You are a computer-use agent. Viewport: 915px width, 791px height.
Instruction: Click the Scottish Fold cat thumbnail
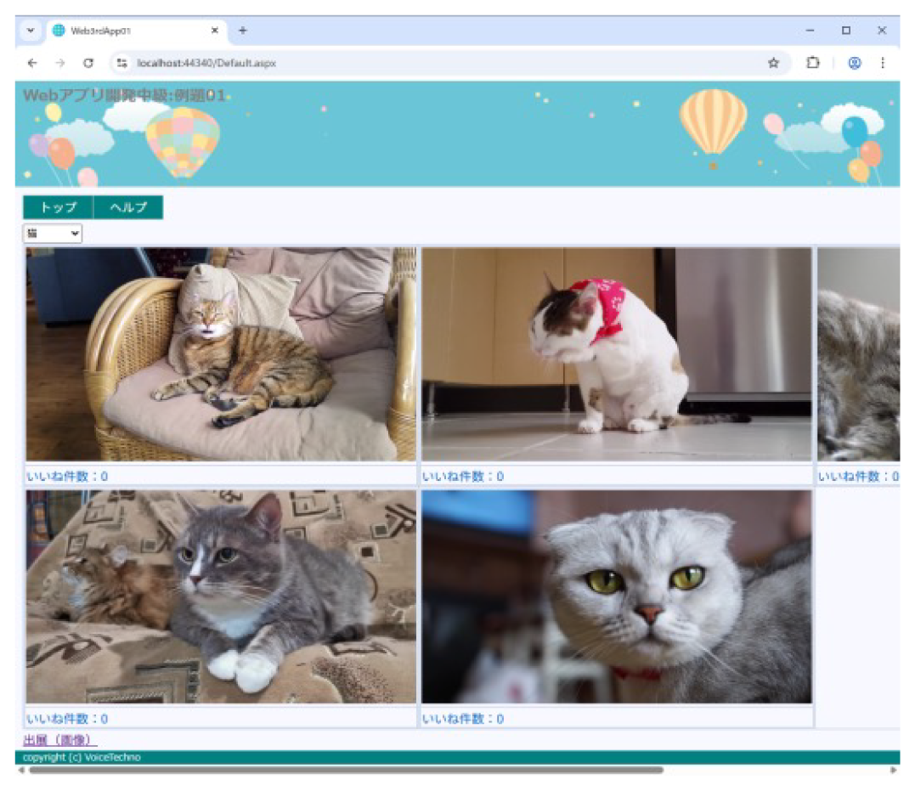point(616,599)
